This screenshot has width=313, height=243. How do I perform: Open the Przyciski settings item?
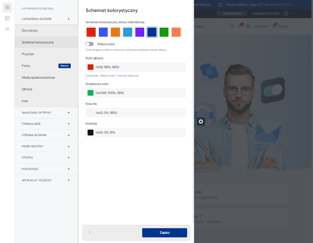[28, 54]
